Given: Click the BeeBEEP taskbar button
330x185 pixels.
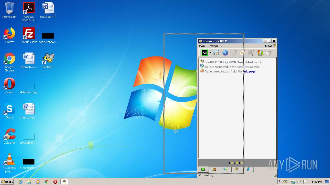Looking at the screenshot, I should pos(64,182).
